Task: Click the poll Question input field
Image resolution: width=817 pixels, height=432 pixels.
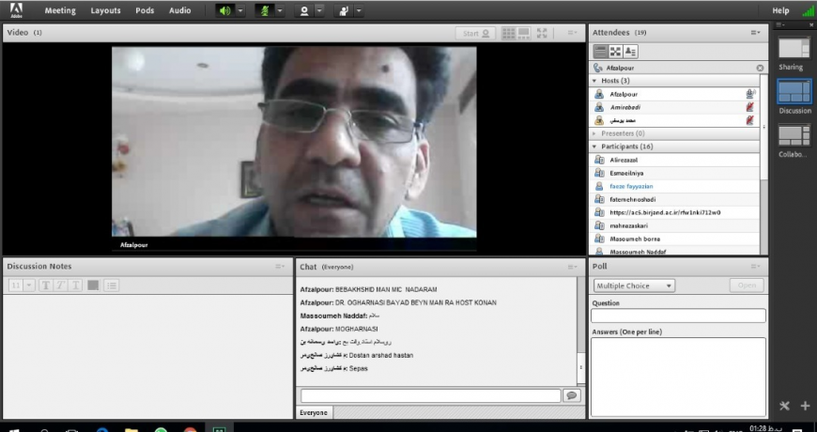Action: click(678, 316)
